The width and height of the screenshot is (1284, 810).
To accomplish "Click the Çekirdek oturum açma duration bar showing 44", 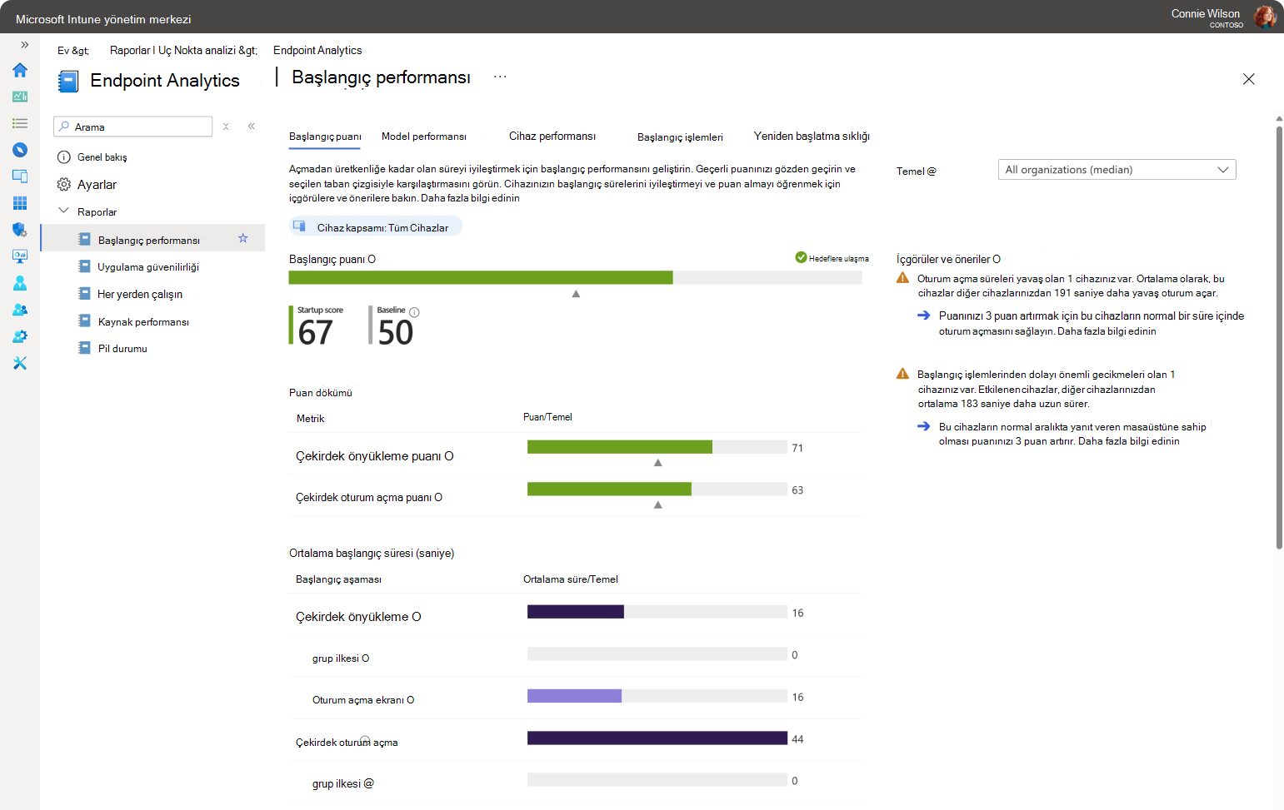I will [657, 738].
